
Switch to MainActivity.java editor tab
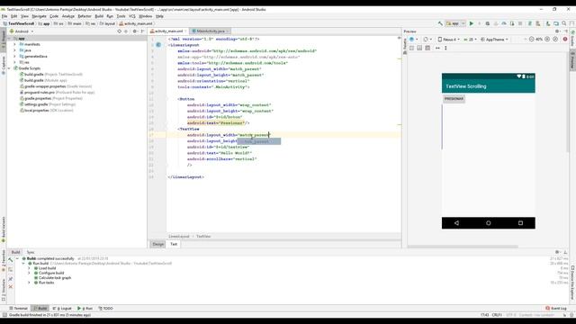pyautogui.click(x=210, y=31)
